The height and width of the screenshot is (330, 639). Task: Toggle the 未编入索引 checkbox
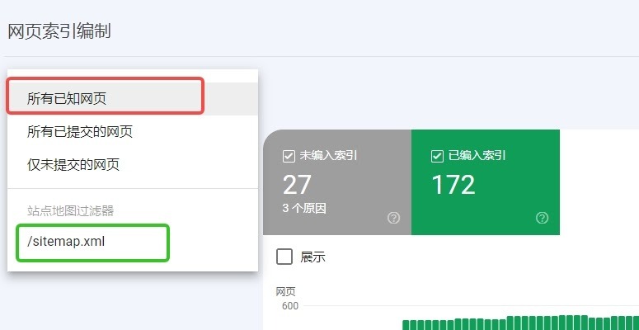tap(289, 156)
